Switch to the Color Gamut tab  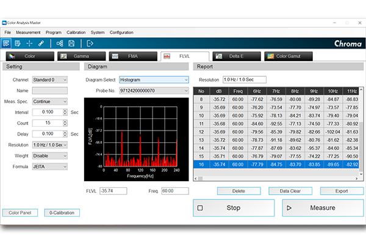[x=289, y=56]
